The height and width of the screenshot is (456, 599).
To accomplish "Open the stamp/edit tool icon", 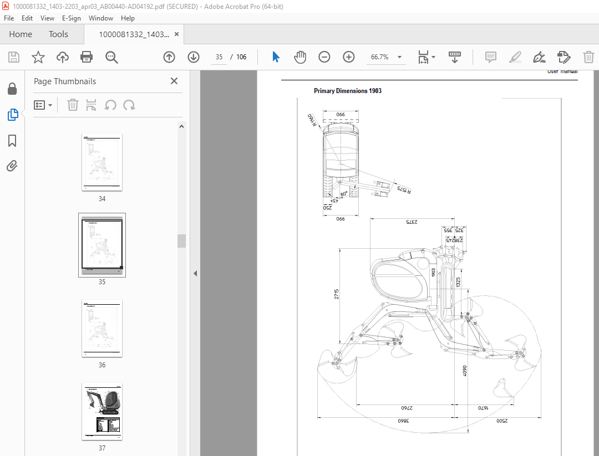I will 564,57.
